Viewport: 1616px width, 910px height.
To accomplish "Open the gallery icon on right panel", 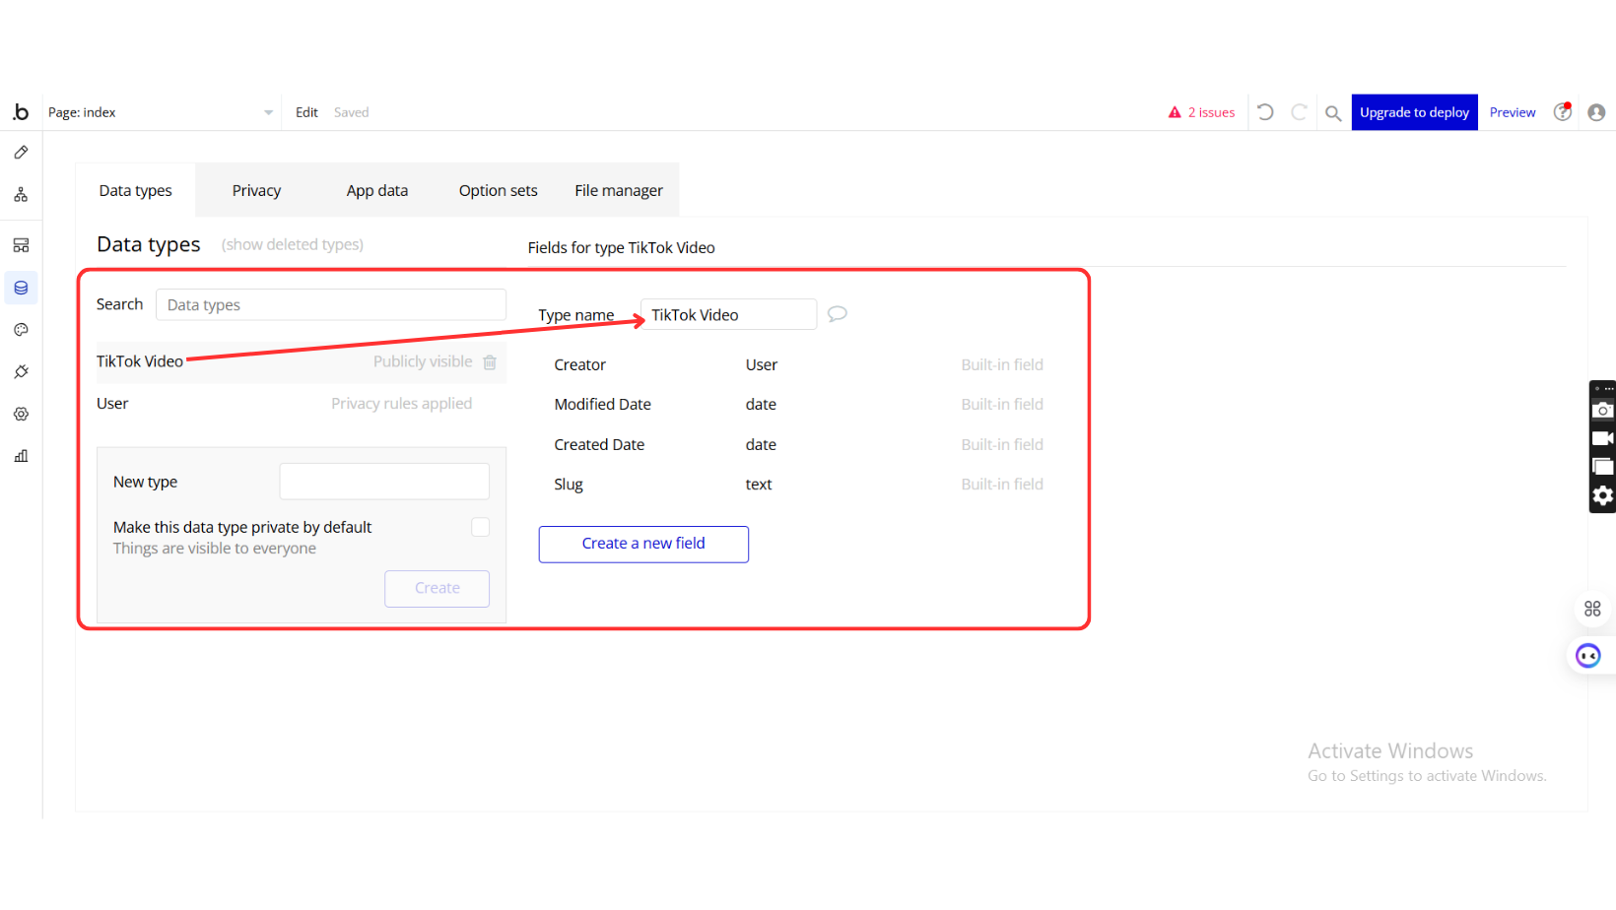I will 1603,467.
